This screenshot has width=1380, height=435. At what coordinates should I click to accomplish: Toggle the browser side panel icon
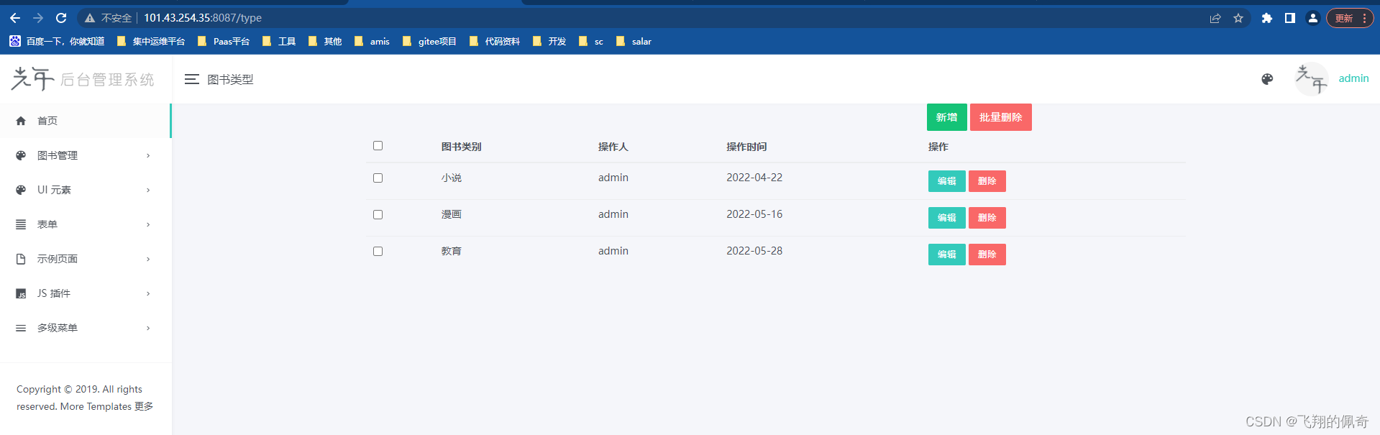[x=1290, y=18]
